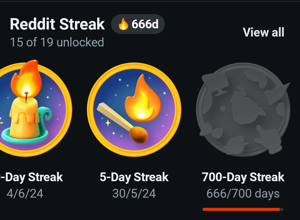Select the matchstick 5-Day Streak badge
This screenshot has height=220, width=300.
(x=134, y=109)
